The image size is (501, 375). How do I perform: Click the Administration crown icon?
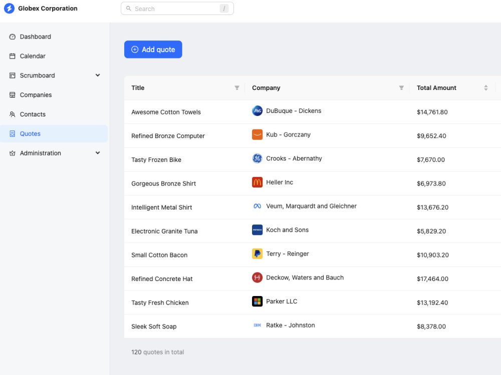pos(12,153)
